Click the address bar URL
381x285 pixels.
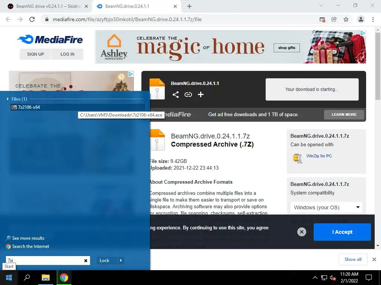pyautogui.click(x=127, y=19)
